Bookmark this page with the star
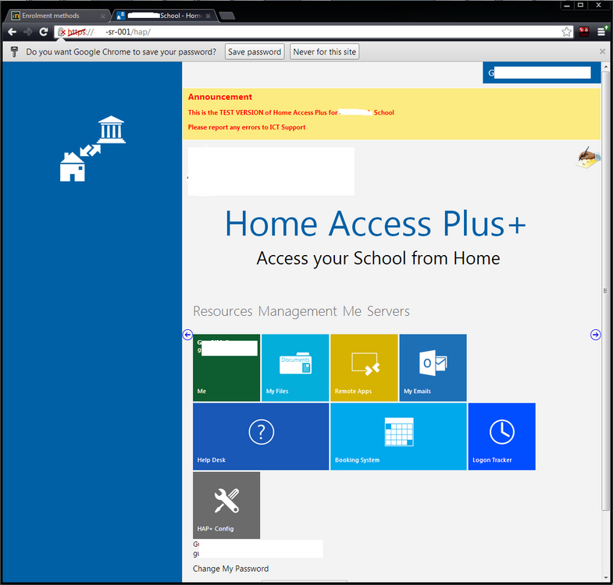 pos(566,32)
